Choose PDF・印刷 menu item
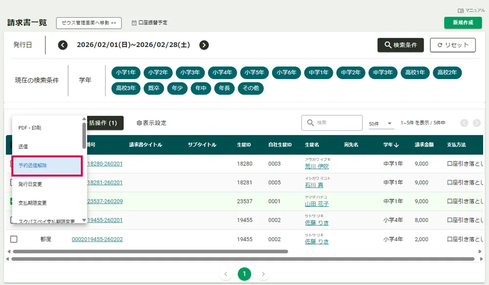Screen dimensions: 489x285 [30, 128]
